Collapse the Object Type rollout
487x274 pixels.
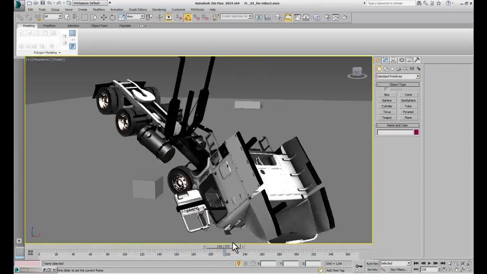point(398,84)
